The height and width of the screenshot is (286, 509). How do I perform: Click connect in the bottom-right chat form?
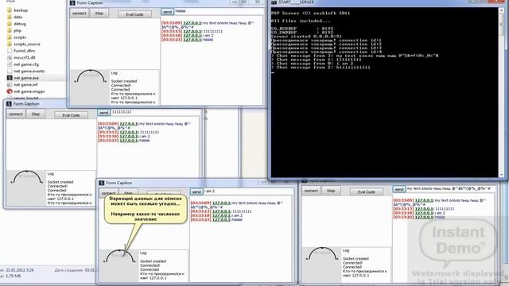coord(311,191)
